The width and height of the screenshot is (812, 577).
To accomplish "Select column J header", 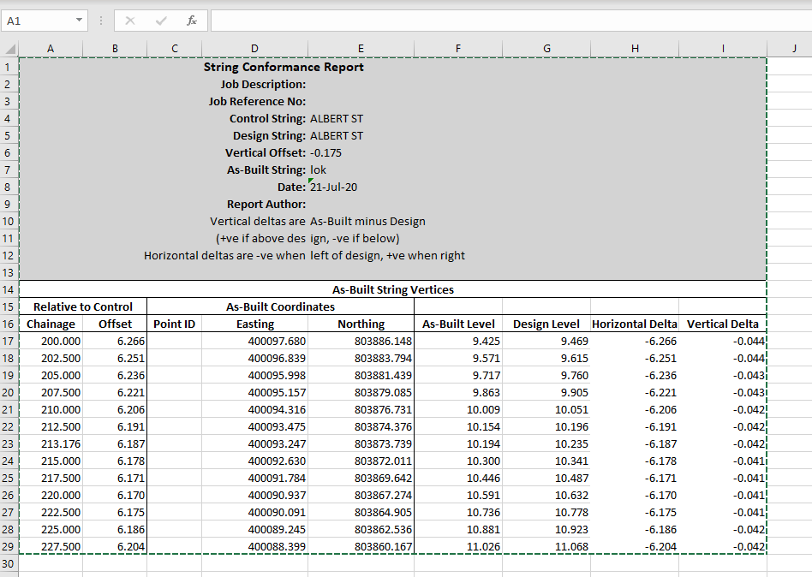I will [x=794, y=50].
